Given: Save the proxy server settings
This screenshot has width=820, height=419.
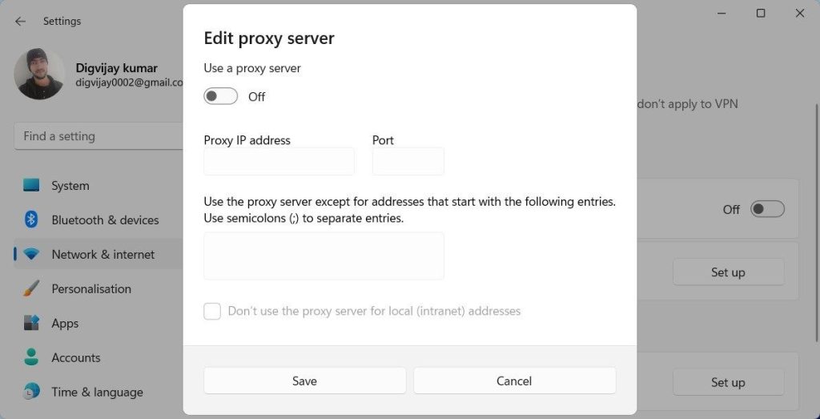Looking at the screenshot, I should (304, 381).
